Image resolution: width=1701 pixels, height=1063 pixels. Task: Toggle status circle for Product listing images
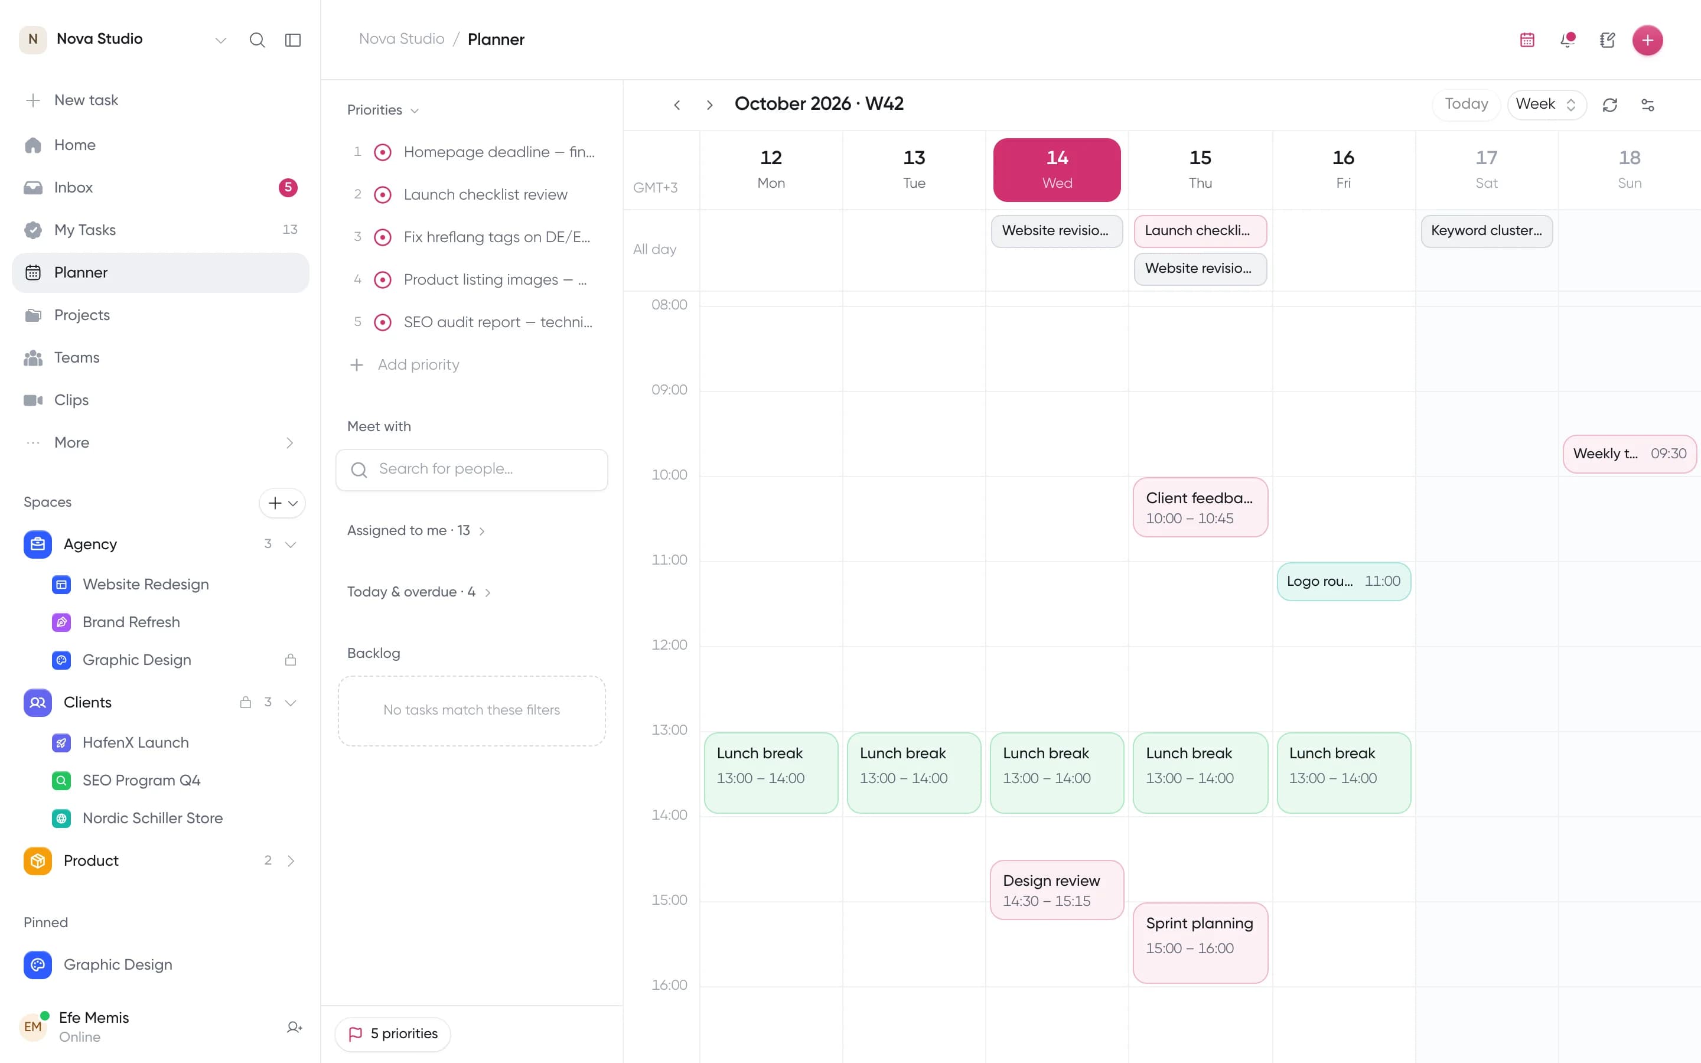[x=382, y=280]
